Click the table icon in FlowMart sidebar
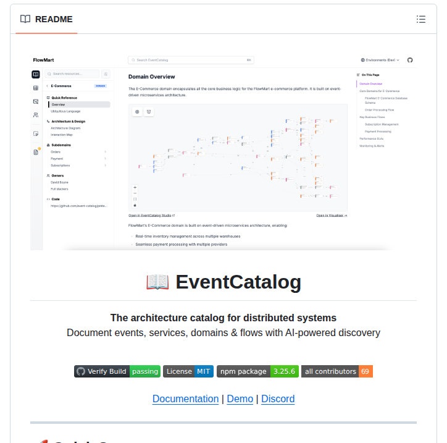 (36, 88)
